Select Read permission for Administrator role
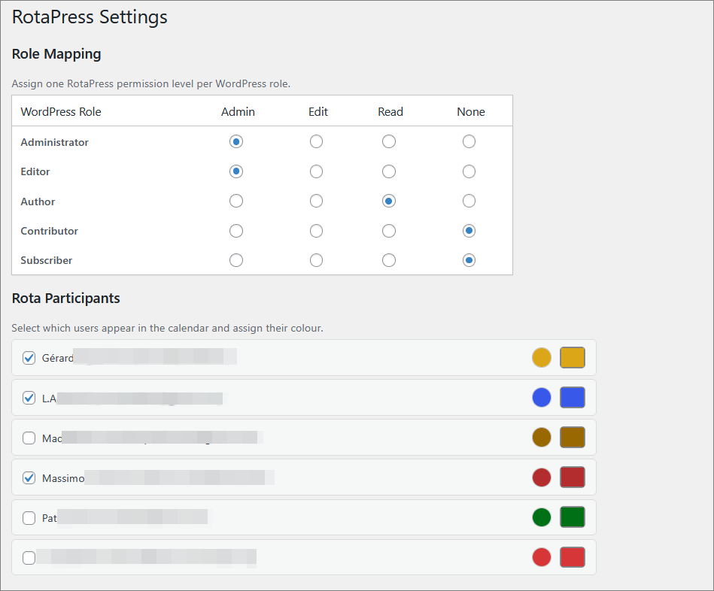This screenshot has height=591, width=714. 388,141
